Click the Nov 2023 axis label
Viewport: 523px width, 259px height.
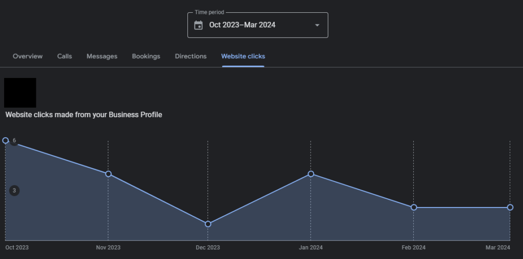[108, 248]
